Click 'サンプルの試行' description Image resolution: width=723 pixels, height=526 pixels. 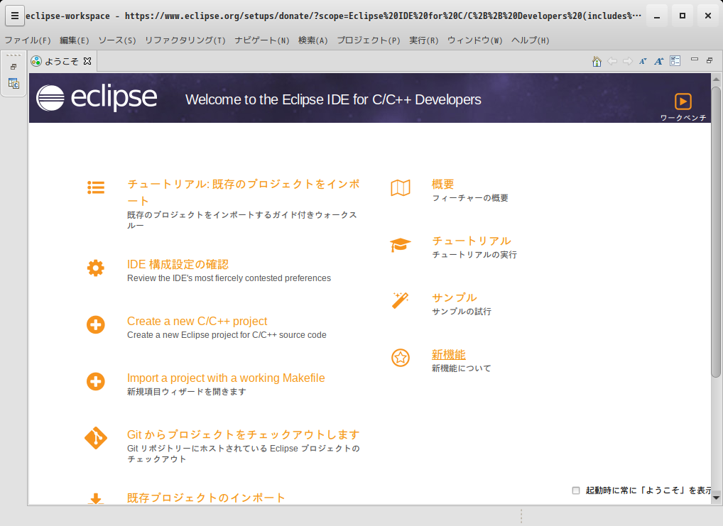pyautogui.click(x=462, y=312)
